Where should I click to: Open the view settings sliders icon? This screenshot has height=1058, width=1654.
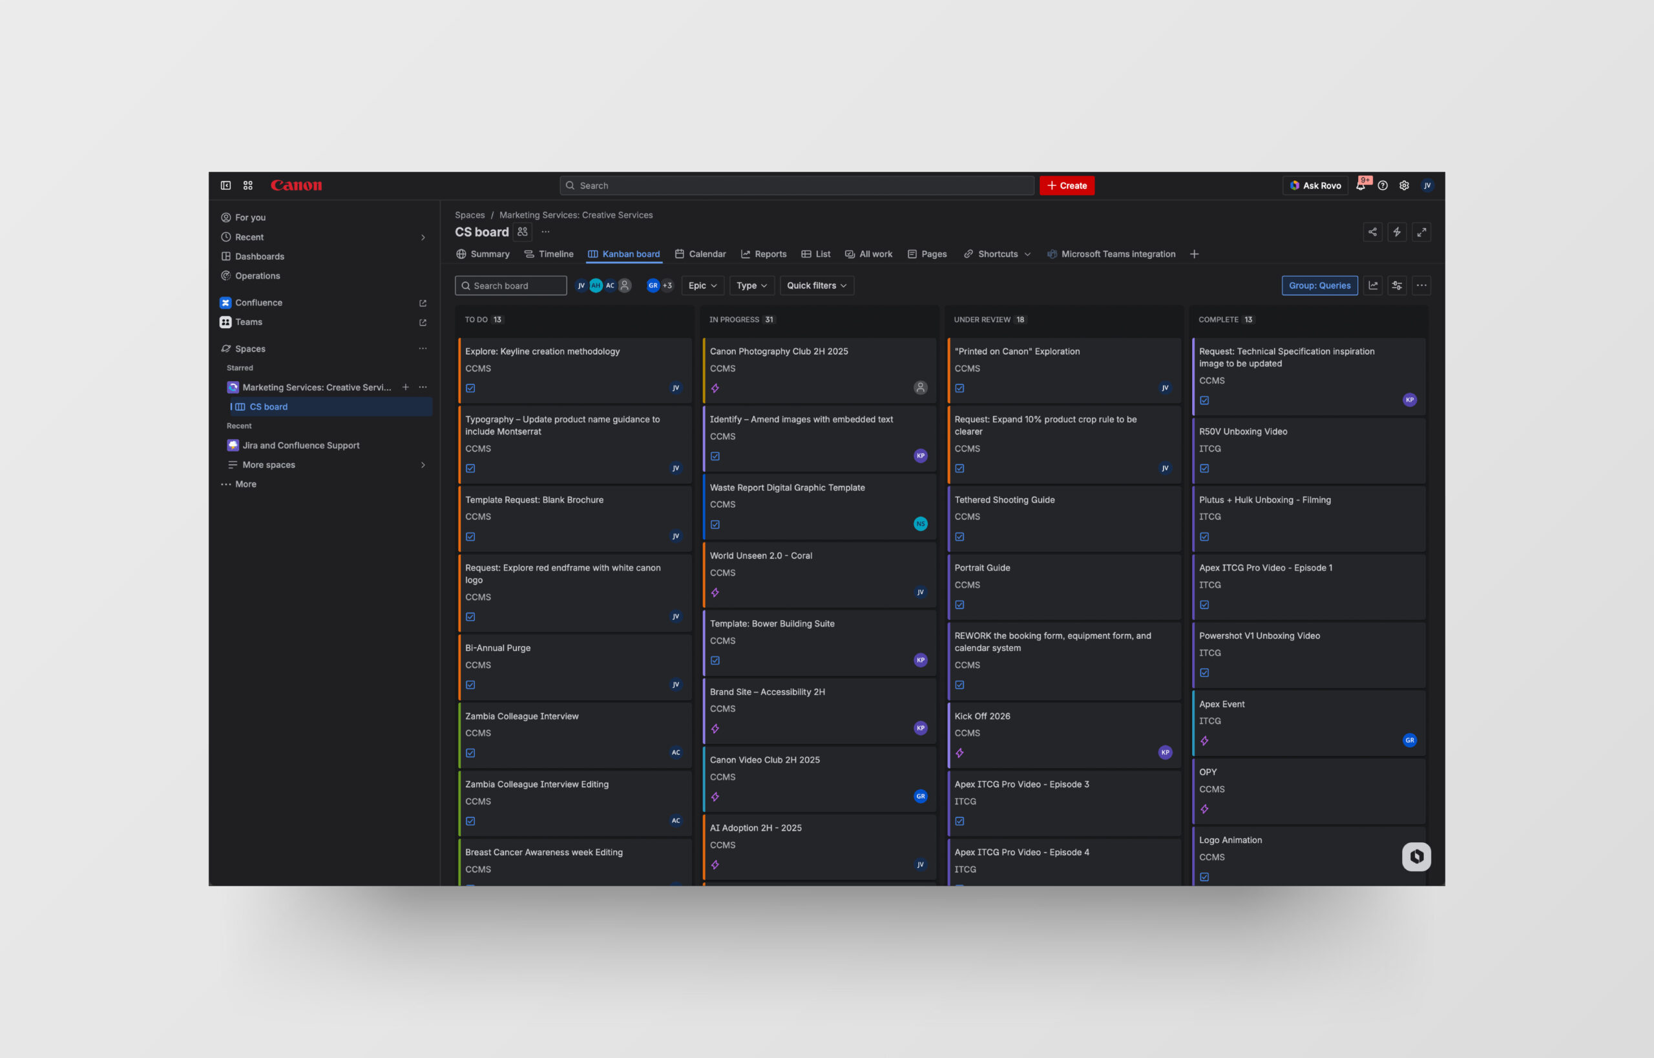pyautogui.click(x=1396, y=285)
